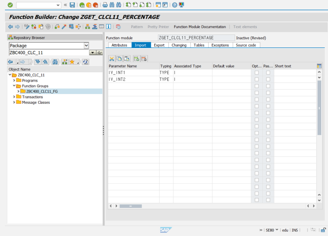Click the green Back icon in top toolbar
This screenshot has width=328, height=236.
coord(82,5)
